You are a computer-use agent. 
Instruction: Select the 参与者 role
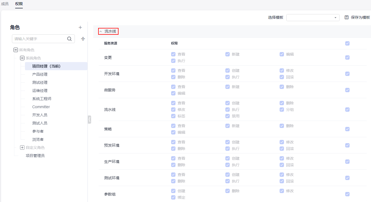coord(38,131)
